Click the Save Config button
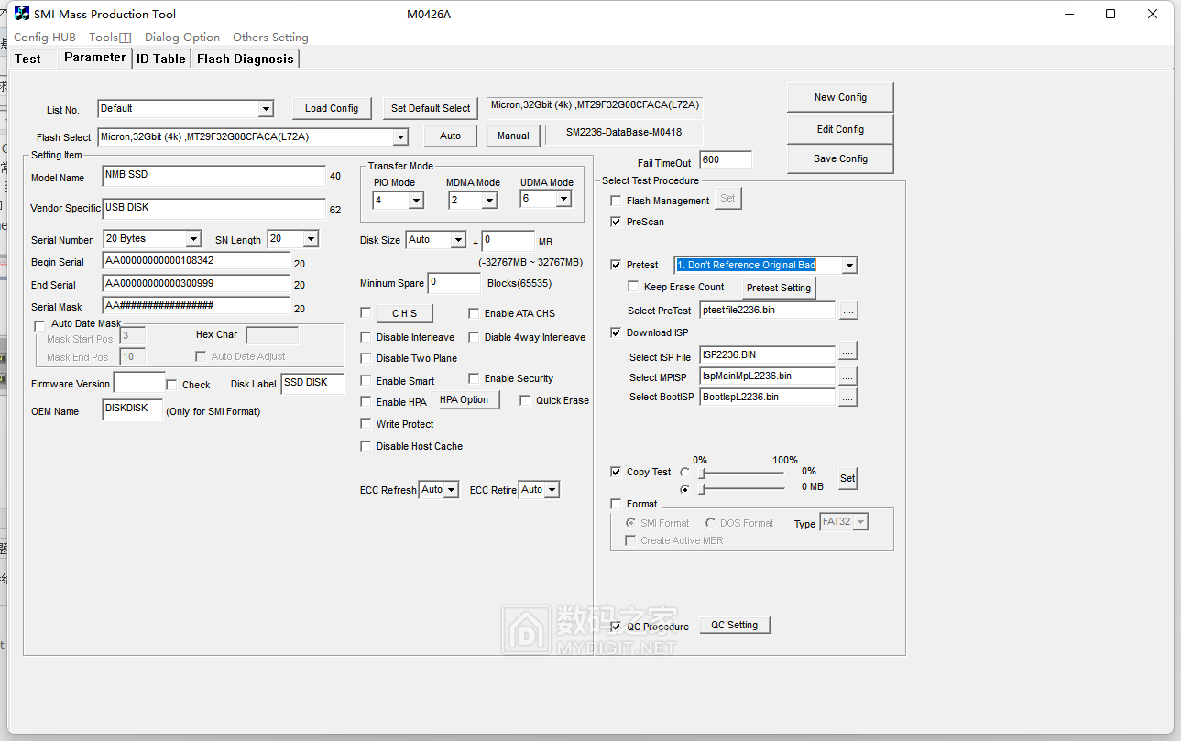1181x741 pixels. coord(840,158)
